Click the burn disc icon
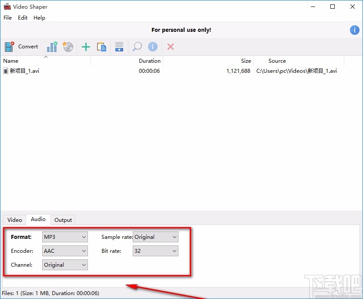363x299 pixels. click(x=68, y=47)
